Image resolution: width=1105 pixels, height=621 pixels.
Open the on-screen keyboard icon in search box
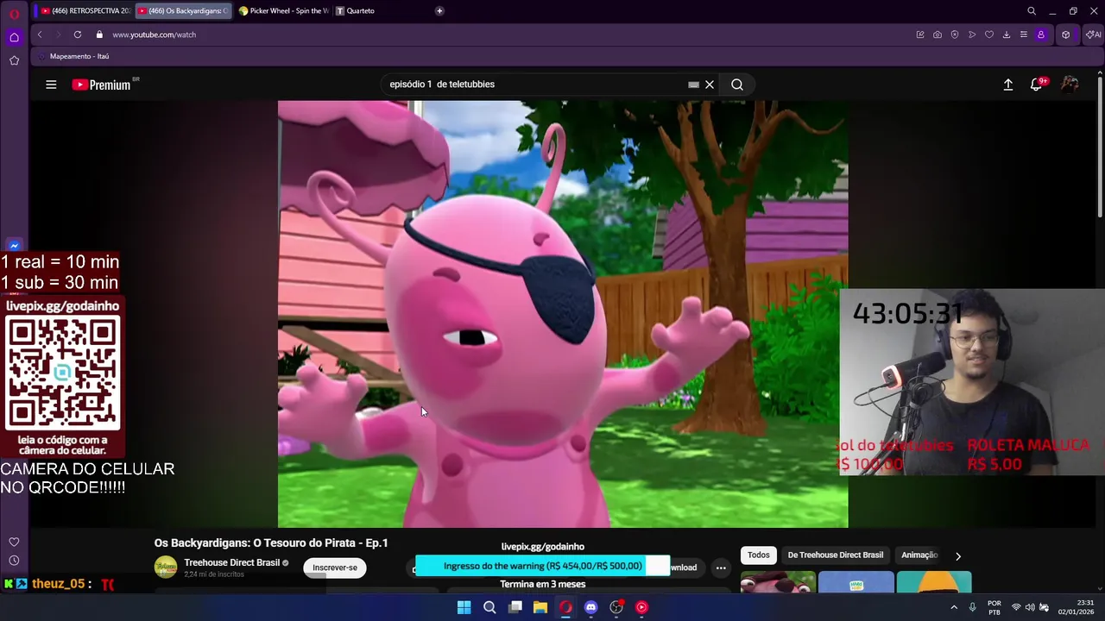[693, 85]
